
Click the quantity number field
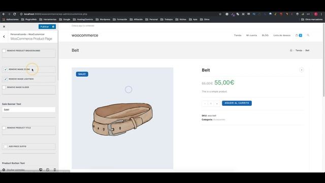pyautogui.click(x=211, y=104)
